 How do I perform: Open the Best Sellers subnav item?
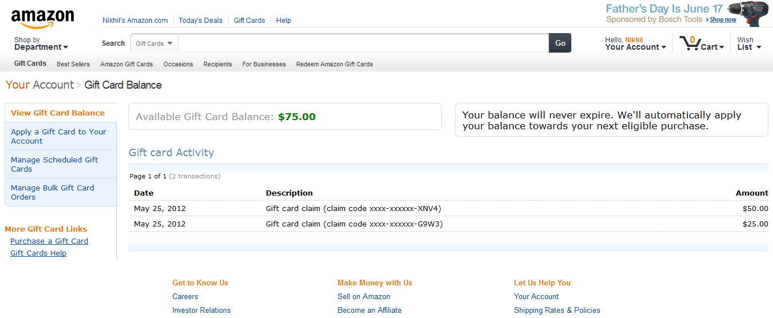point(73,64)
